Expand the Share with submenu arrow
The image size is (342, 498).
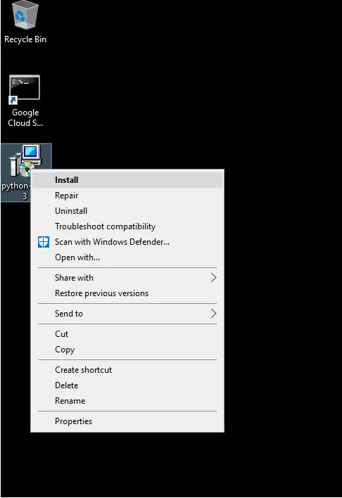214,278
